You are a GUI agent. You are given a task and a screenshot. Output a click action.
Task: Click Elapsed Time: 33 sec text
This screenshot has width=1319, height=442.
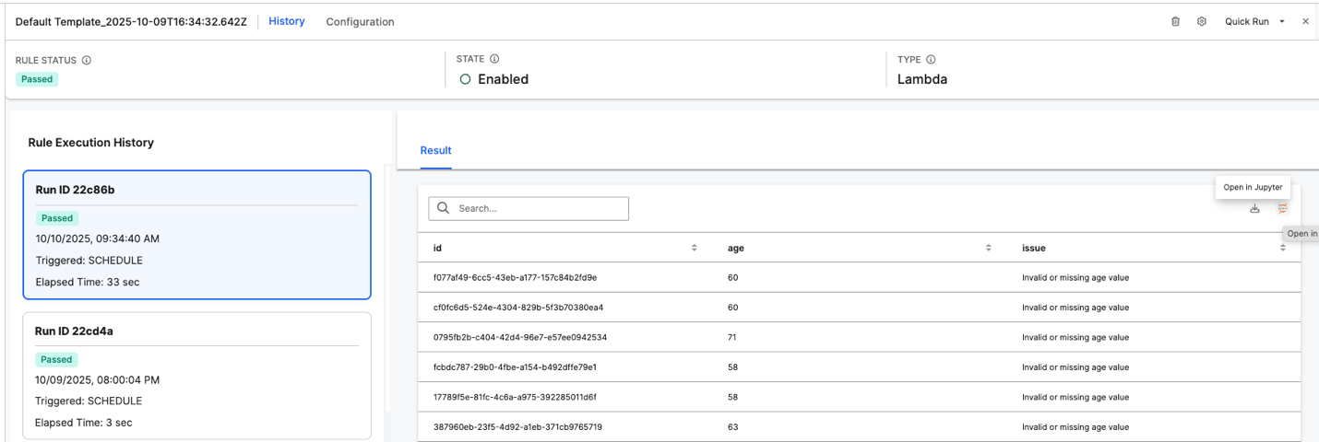pyautogui.click(x=88, y=282)
